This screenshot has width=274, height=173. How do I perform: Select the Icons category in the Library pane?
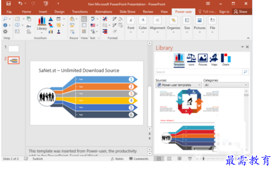click(x=191, y=60)
